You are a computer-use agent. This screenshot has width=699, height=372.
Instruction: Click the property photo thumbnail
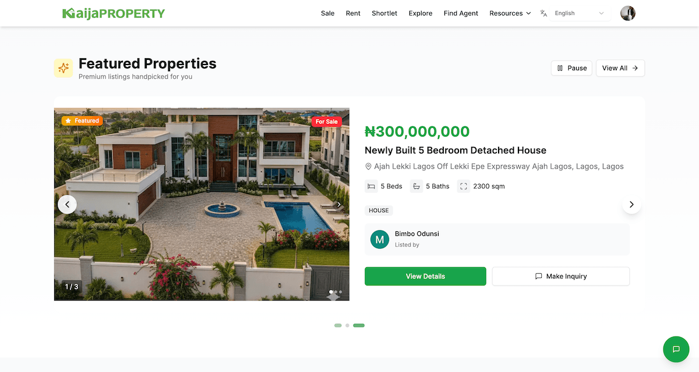coord(202,204)
